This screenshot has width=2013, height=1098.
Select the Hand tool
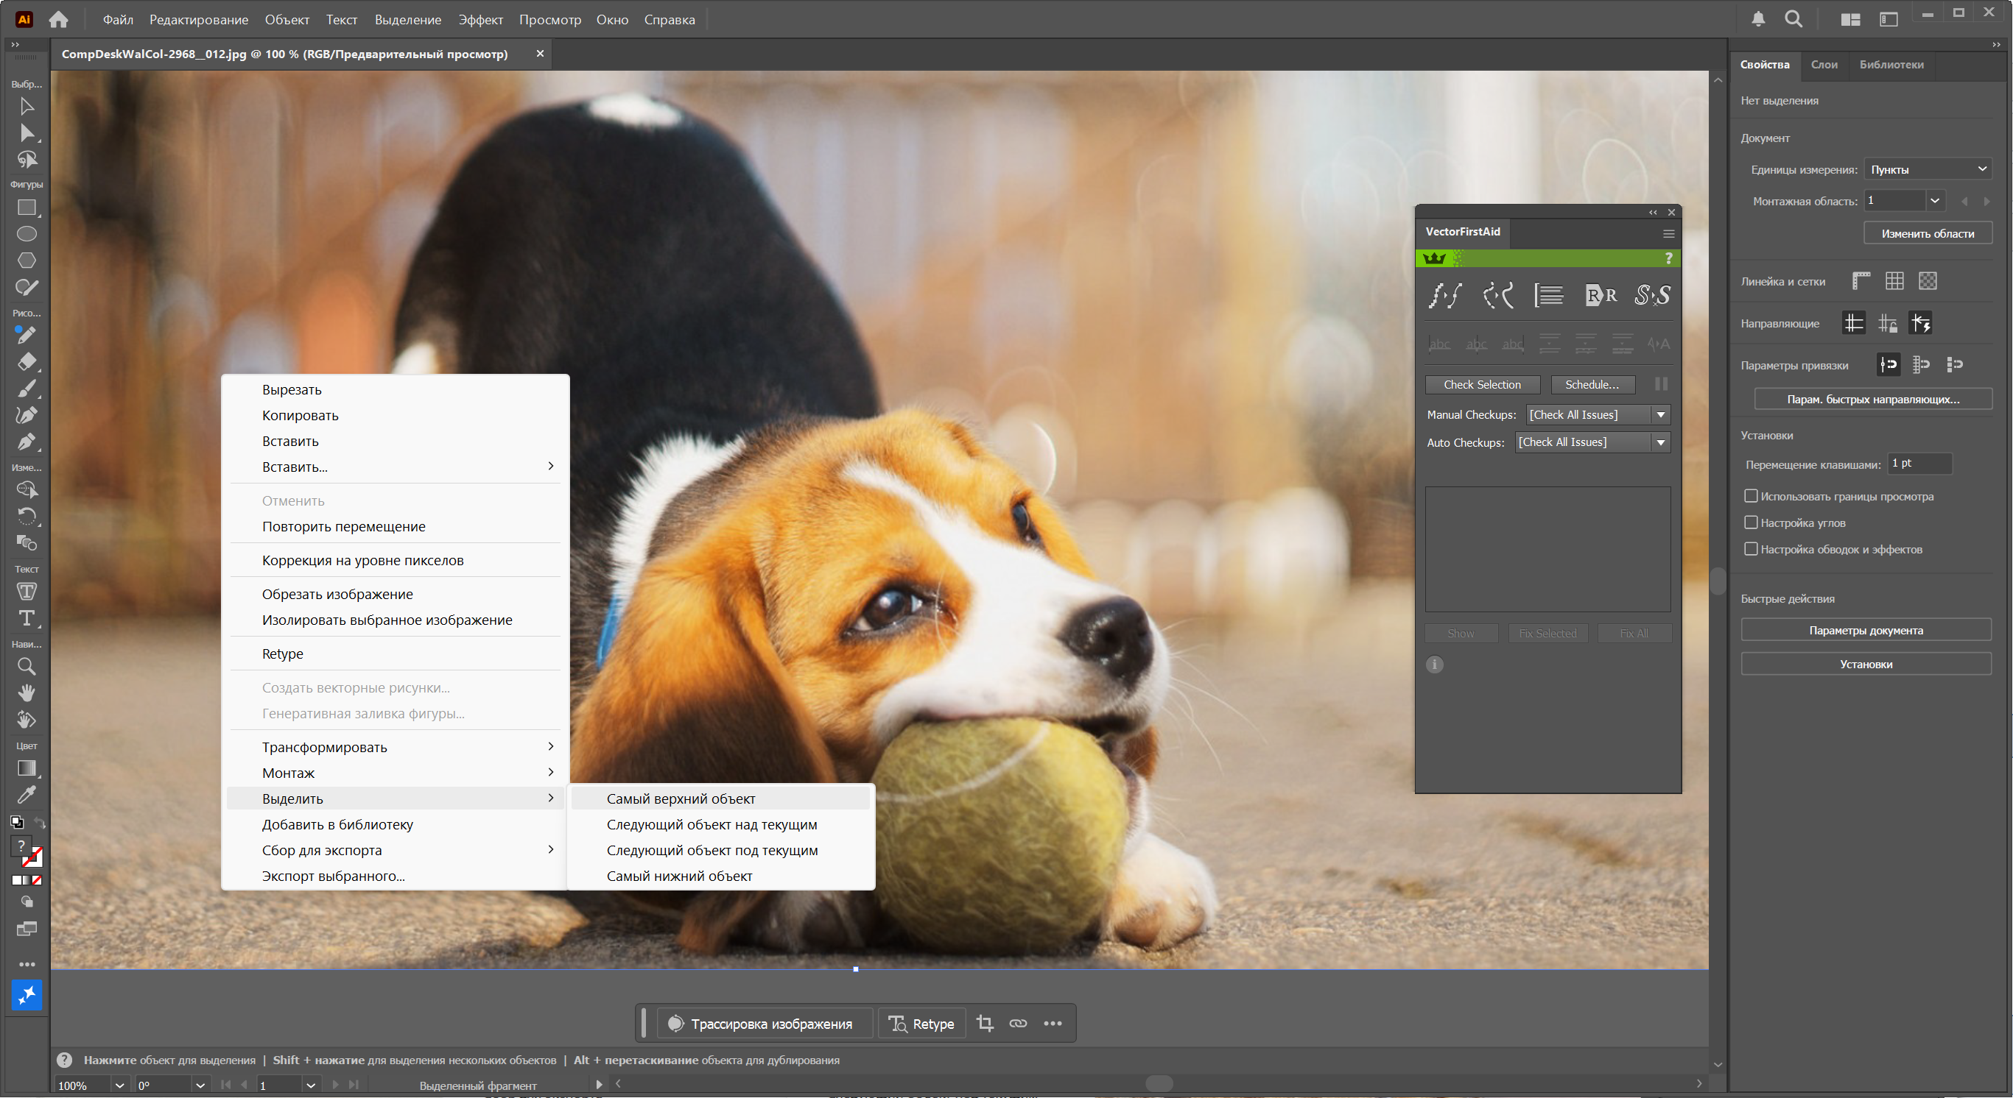click(x=26, y=692)
